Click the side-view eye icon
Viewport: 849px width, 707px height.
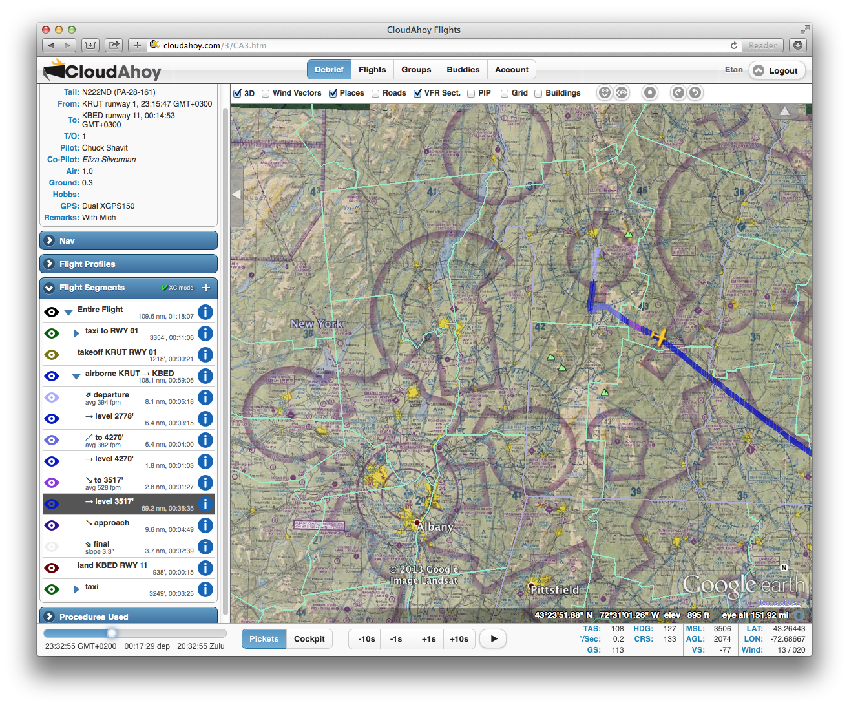pyautogui.click(x=621, y=93)
